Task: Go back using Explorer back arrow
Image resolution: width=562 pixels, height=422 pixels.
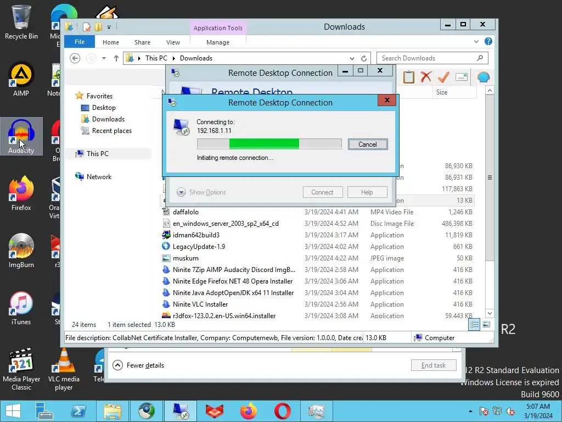Action: pos(75,58)
